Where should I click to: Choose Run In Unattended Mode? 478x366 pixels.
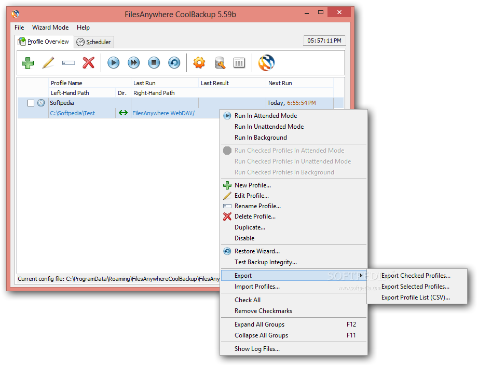294,127
